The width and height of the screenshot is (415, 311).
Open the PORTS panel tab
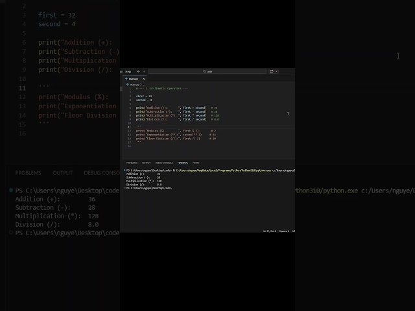coord(196,163)
